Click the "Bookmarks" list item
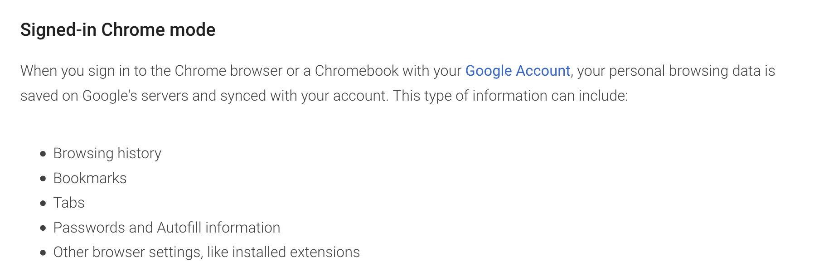The height and width of the screenshot is (272, 814). 90,178
